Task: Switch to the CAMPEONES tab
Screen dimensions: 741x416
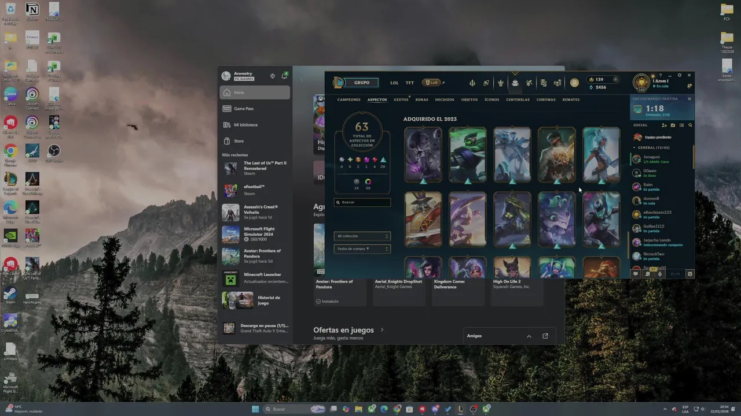Action: [349, 99]
